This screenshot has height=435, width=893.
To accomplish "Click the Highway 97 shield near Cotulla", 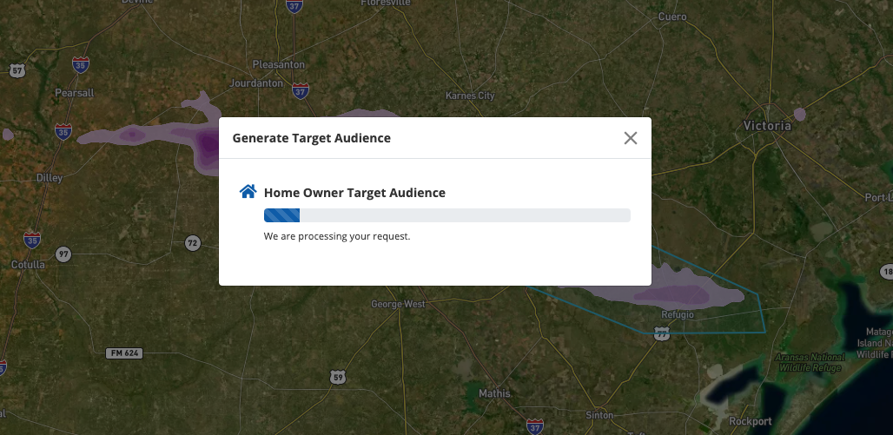I will pos(63,254).
